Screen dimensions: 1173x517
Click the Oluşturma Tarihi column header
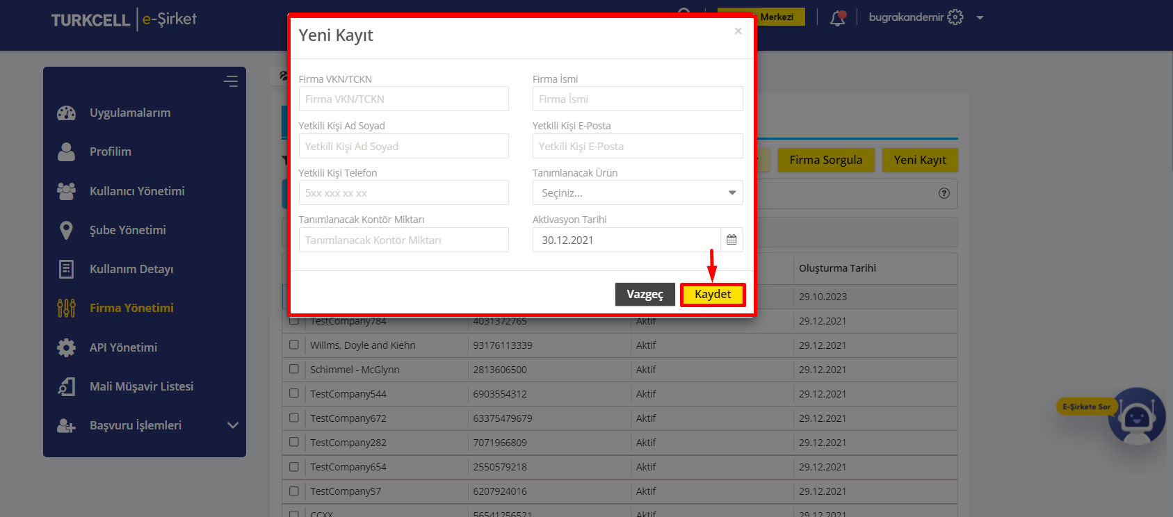coord(837,268)
